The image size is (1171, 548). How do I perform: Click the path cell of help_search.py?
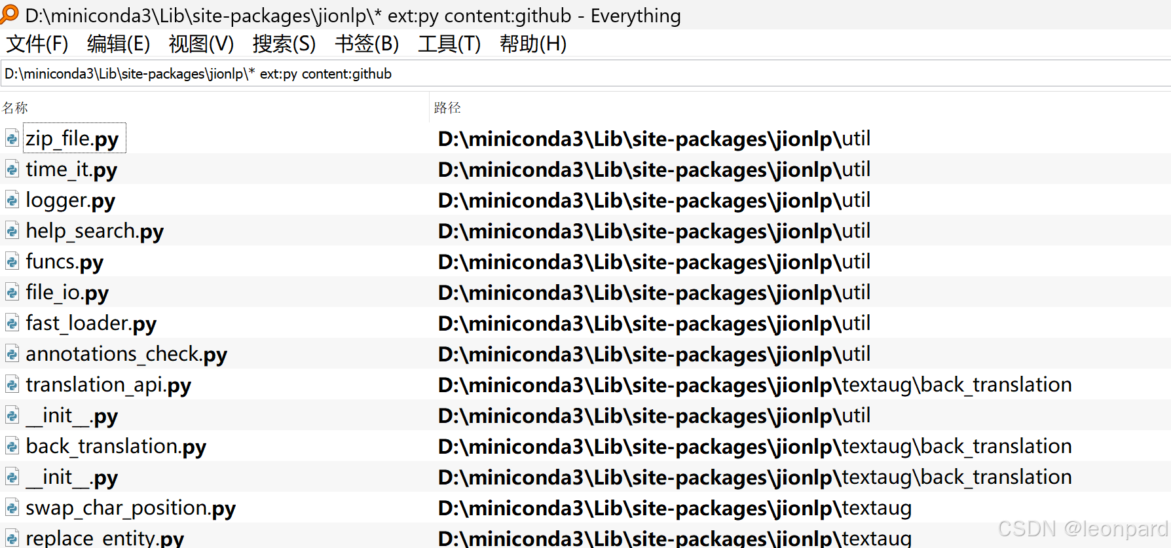click(x=654, y=231)
